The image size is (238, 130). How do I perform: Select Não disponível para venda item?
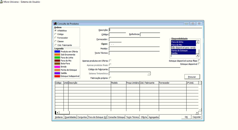point(184,48)
